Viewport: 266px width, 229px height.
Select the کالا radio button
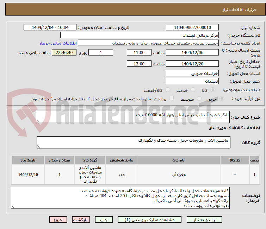coord(213,90)
